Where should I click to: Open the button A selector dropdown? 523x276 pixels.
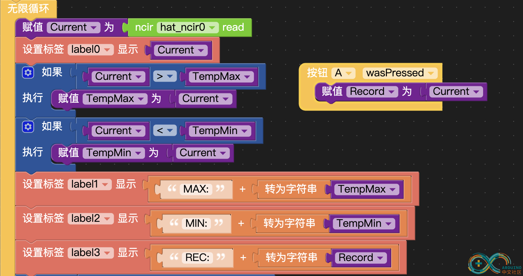coord(343,73)
